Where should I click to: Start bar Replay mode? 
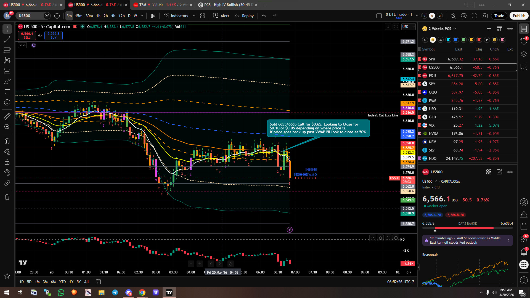(245, 16)
